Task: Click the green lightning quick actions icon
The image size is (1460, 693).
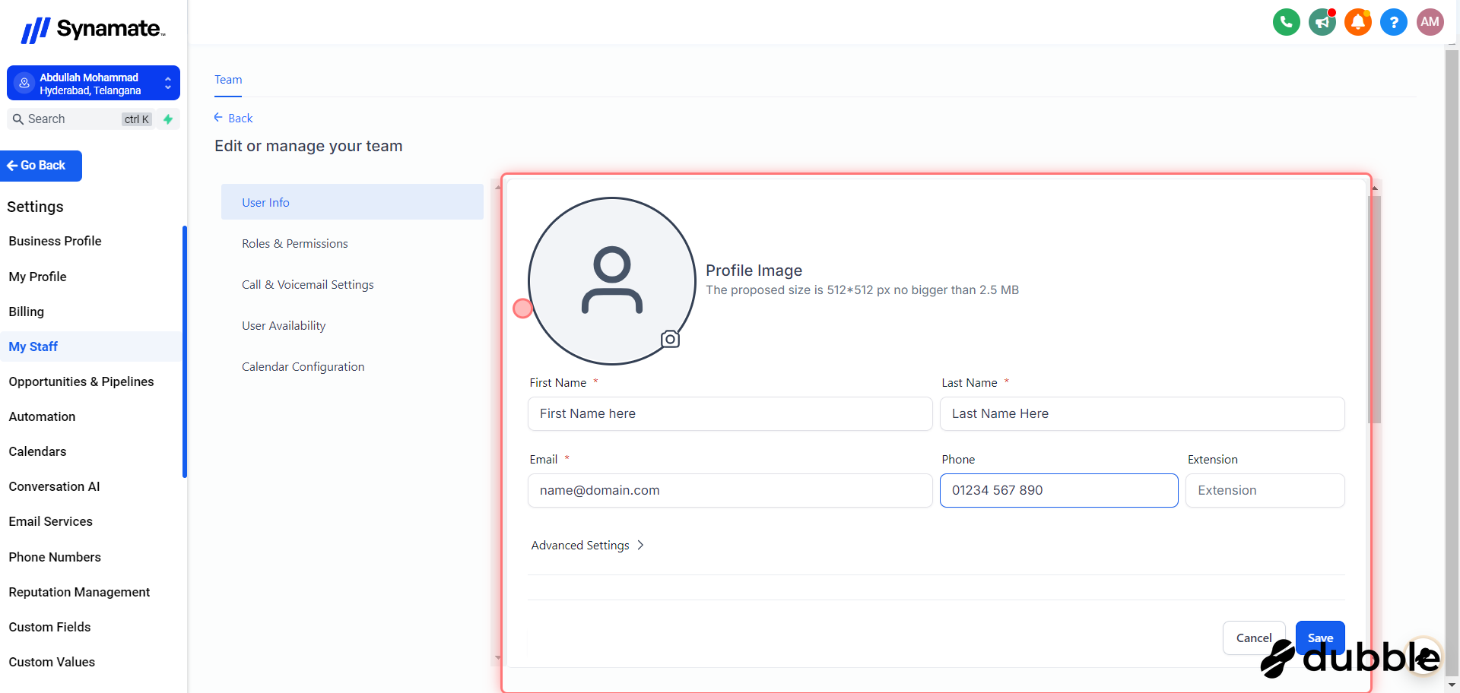Action: [168, 119]
